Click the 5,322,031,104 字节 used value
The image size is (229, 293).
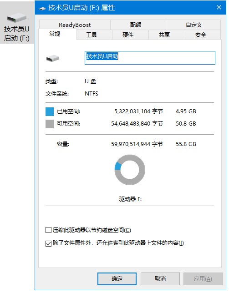pos(138,111)
